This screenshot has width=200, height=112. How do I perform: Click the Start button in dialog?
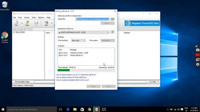(x=93, y=86)
